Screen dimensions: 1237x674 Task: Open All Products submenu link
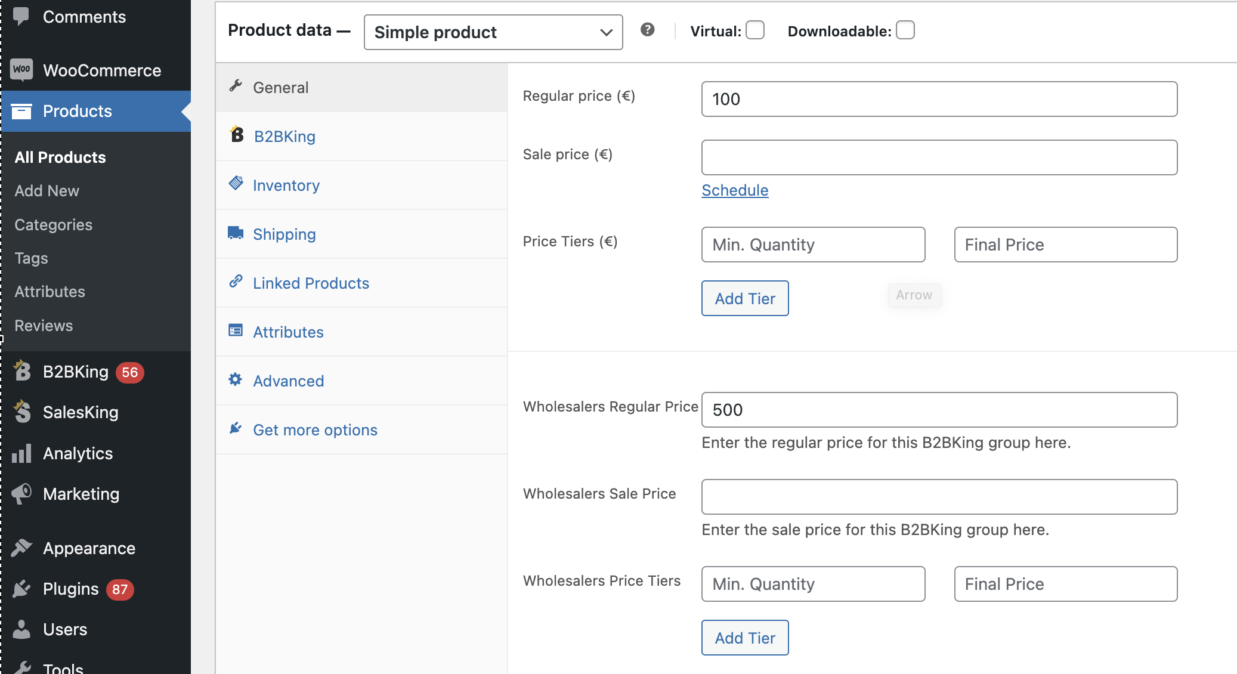[x=60, y=157]
